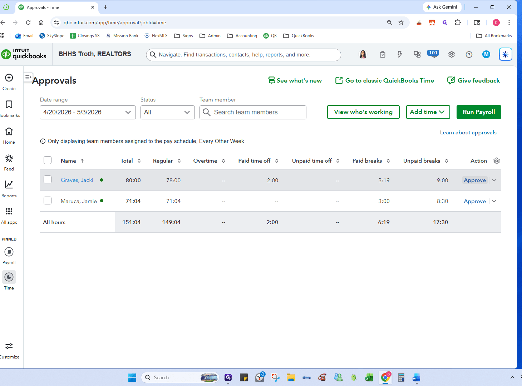
Task: Collapse the navigation panel toggle icon
Action: 28,77
